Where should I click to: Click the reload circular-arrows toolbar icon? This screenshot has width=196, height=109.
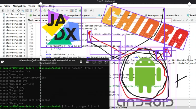pyautogui.click(x=8, y=10)
